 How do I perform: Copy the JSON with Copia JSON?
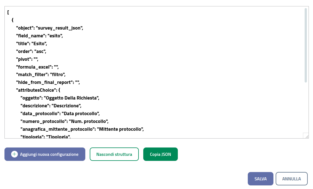tap(160, 154)
